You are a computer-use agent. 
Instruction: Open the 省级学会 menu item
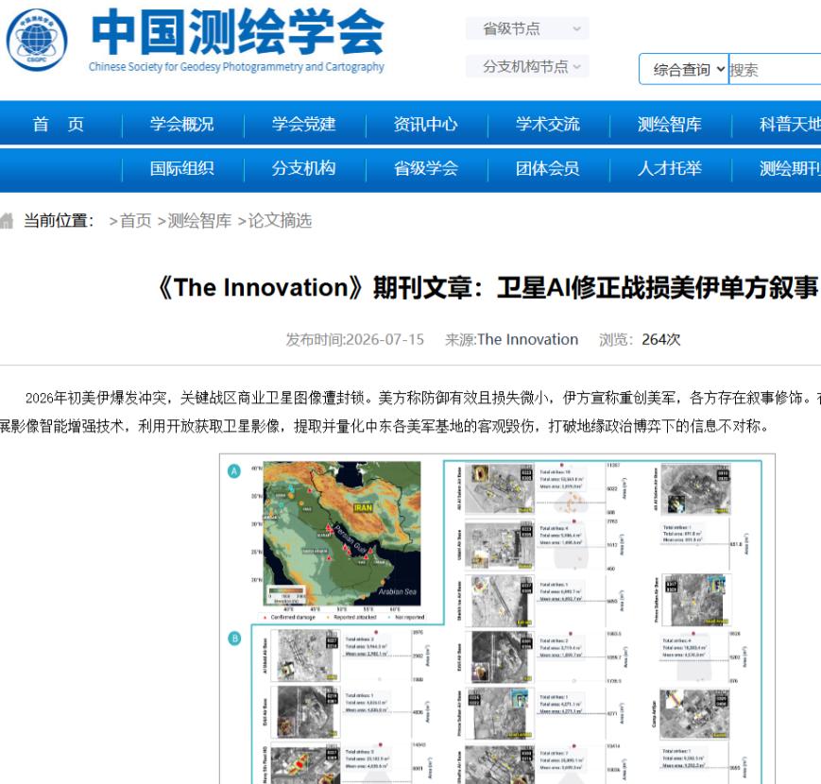coord(426,168)
